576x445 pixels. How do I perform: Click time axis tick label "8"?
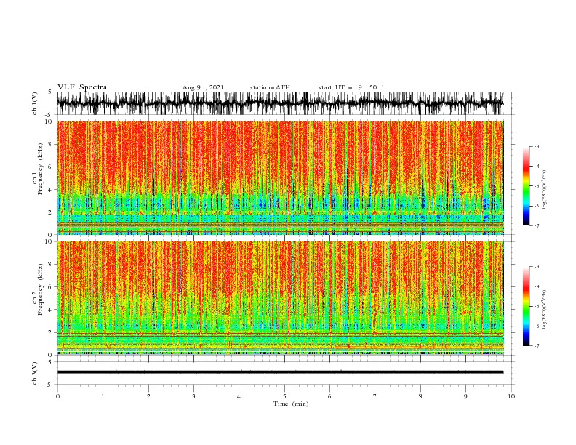(x=420, y=396)
